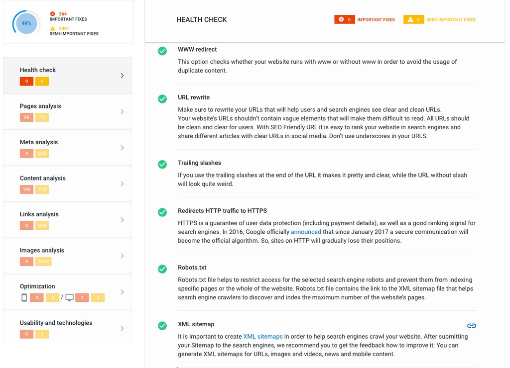
Task: Click the green check beside Robots.txt
Action: [x=162, y=269]
